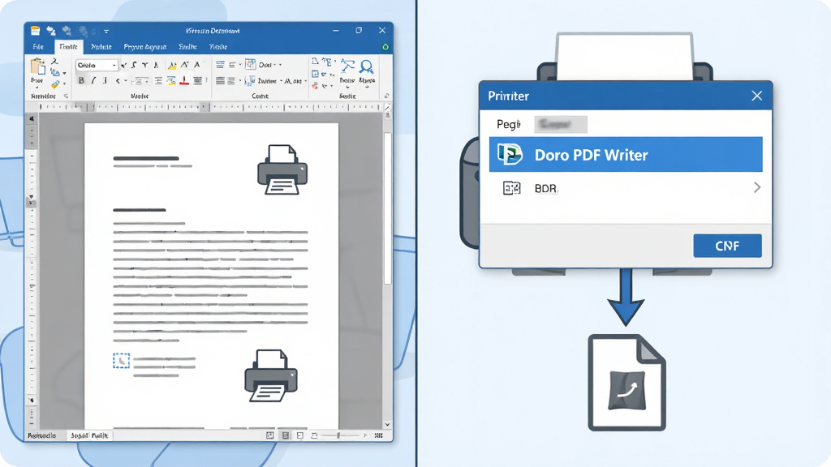Click the BDR row icon
Image resolution: width=831 pixels, height=467 pixels.
tap(511, 188)
